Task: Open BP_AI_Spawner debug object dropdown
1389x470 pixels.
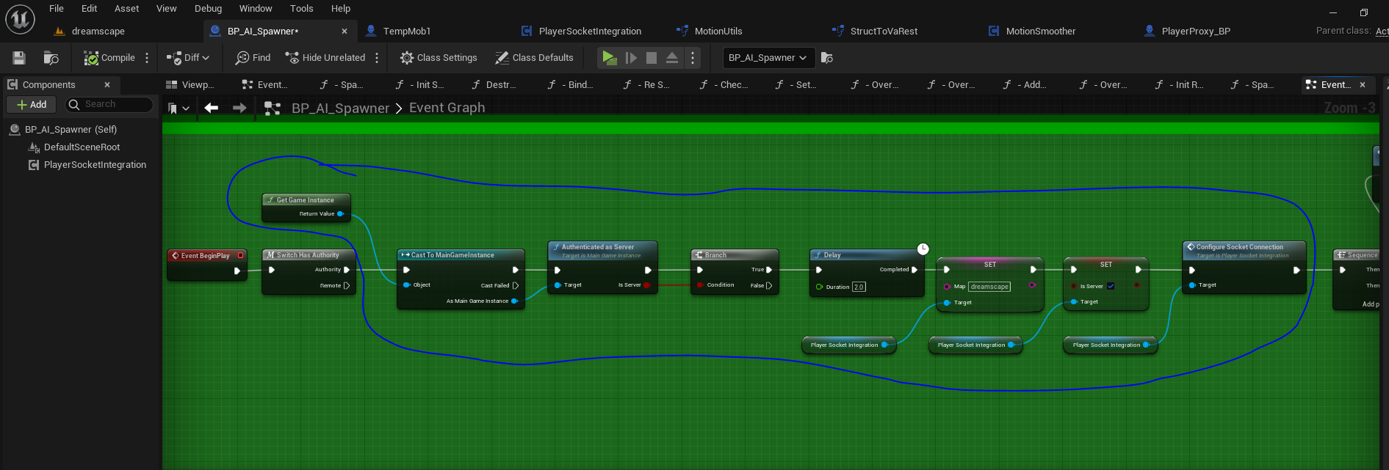Action: (x=768, y=58)
